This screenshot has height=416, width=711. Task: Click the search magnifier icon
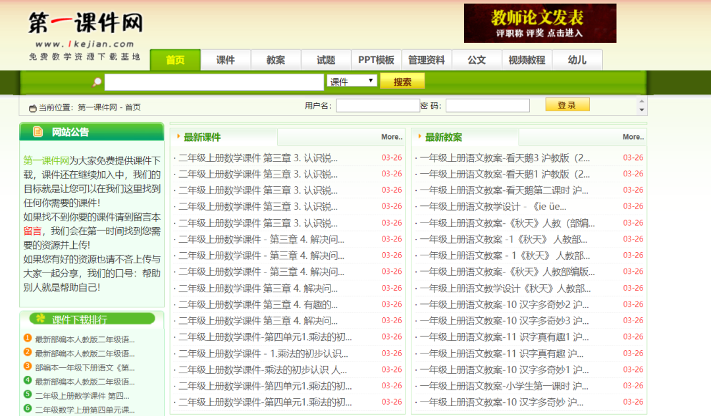97,82
